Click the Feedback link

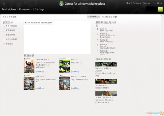[x=137, y=3]
